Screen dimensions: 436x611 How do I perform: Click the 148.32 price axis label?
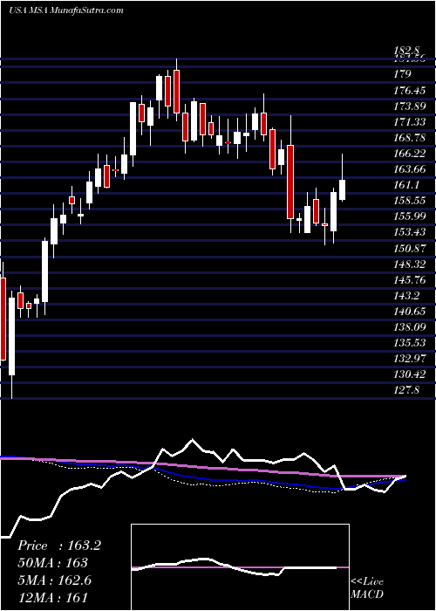411,264
